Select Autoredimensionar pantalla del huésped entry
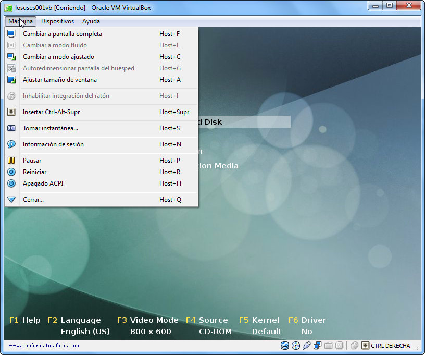The width and height of the screenshot is (425, 355). coord(101,68)
